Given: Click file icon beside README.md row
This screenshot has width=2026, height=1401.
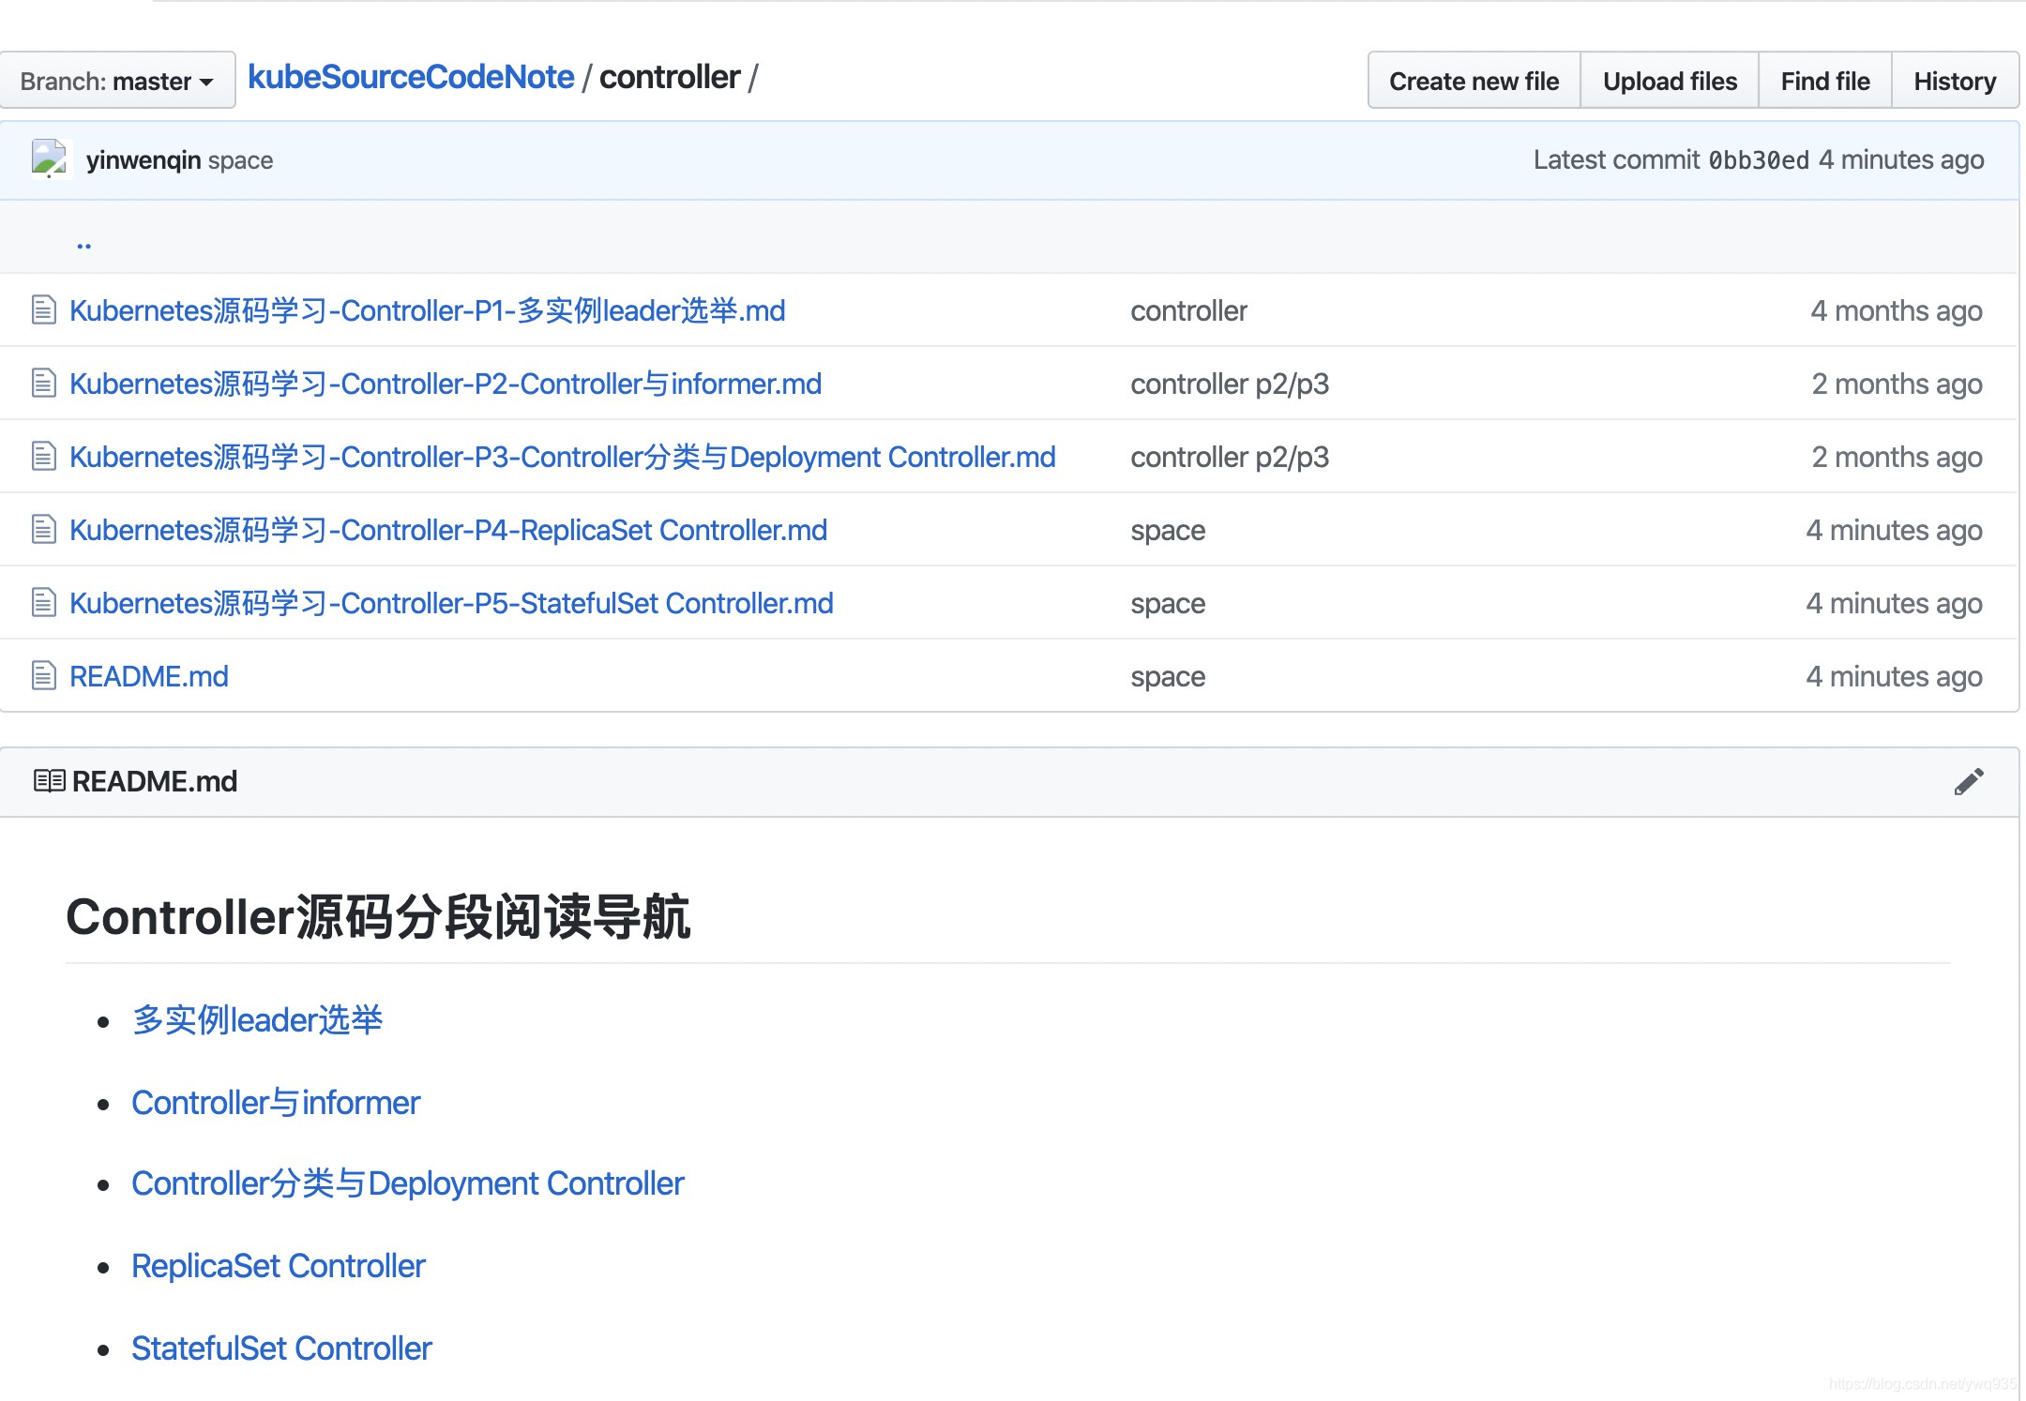Looking at the screenshot, I should 43,675.
